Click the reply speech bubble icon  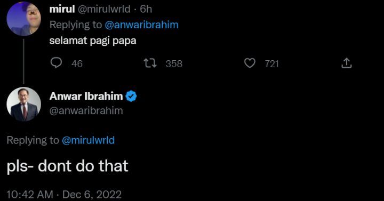(56, 63)
